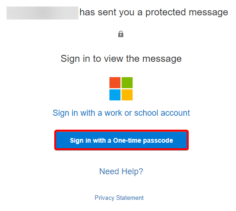Viewport: 236px width, 211px height.
Task: Click the red square of Microsoft logo
Action: [115, 83]
